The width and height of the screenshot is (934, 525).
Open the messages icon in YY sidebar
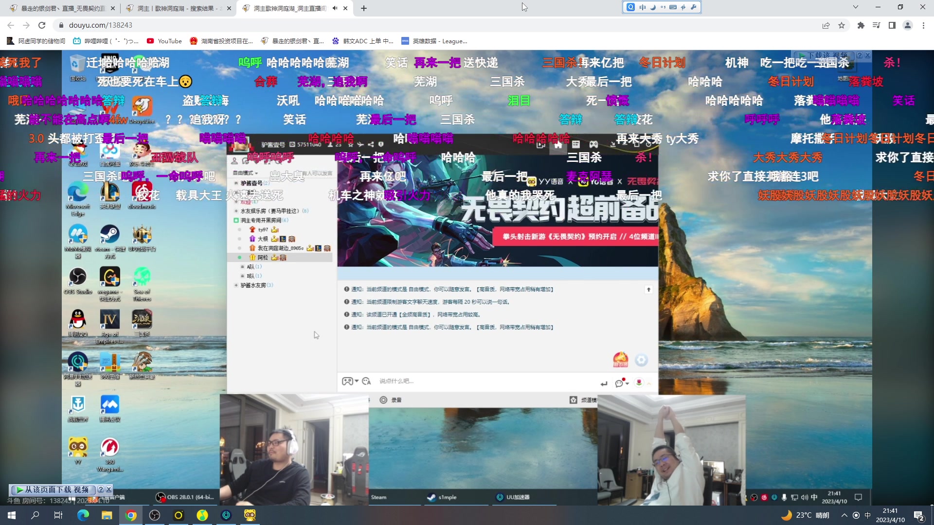click(x=245, y=161)
